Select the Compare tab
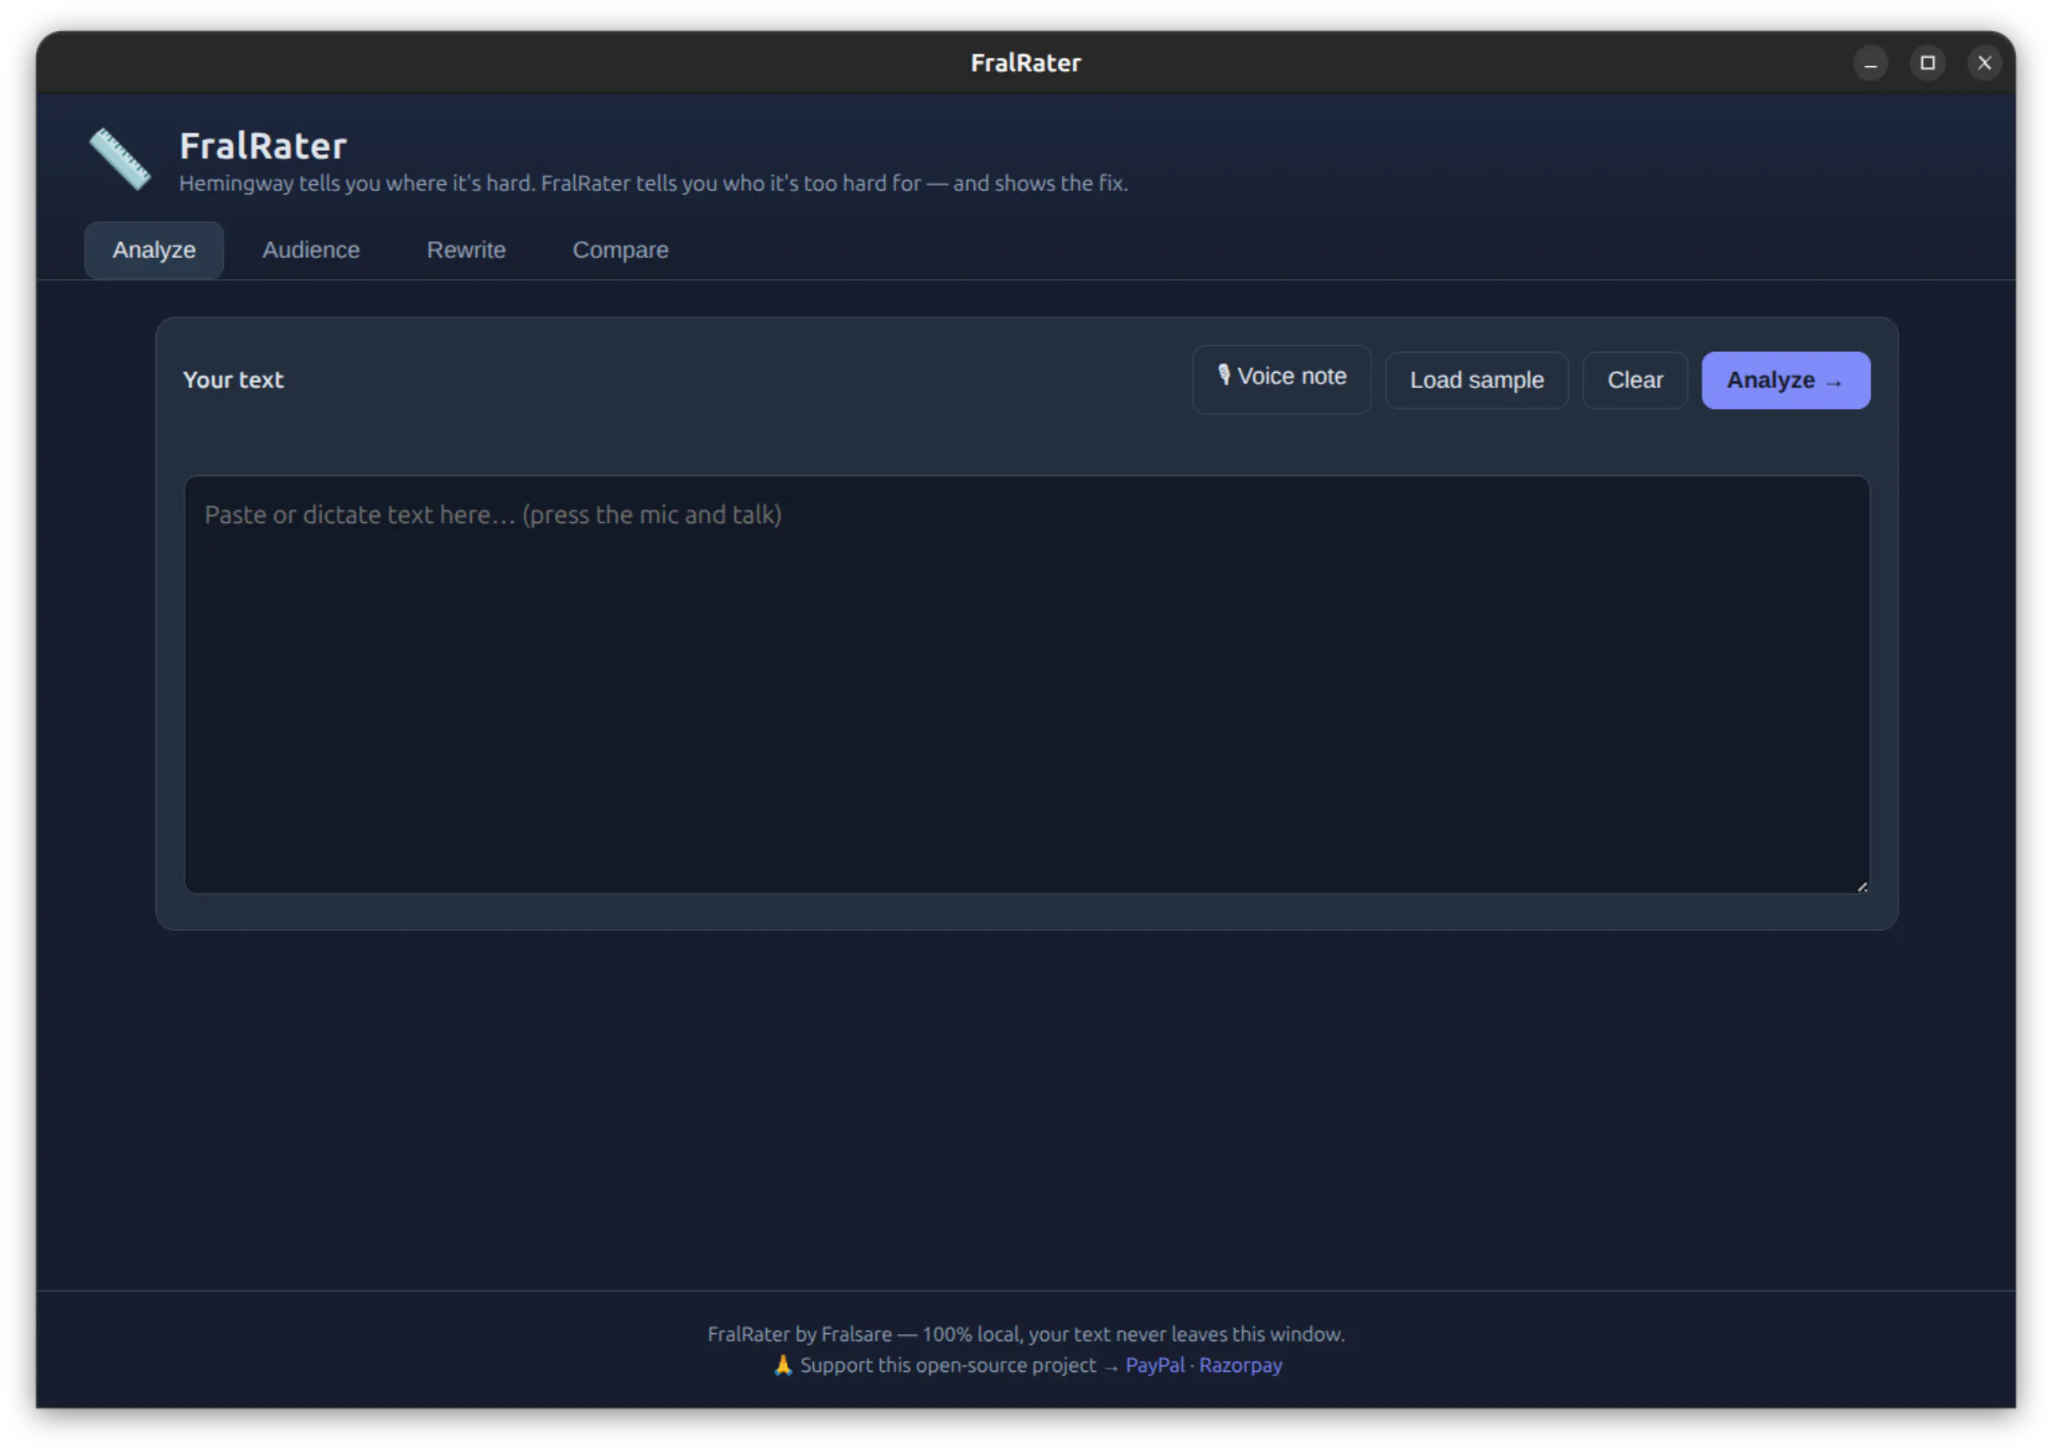Image resolution: width=2052 pixels, height=1448 pixels. coord(620,250)
